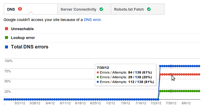The height and width of the screenshot is (109, 205).
Task: Open the DNS error help link
Action: pyautogui.click(x=93, y=20)
